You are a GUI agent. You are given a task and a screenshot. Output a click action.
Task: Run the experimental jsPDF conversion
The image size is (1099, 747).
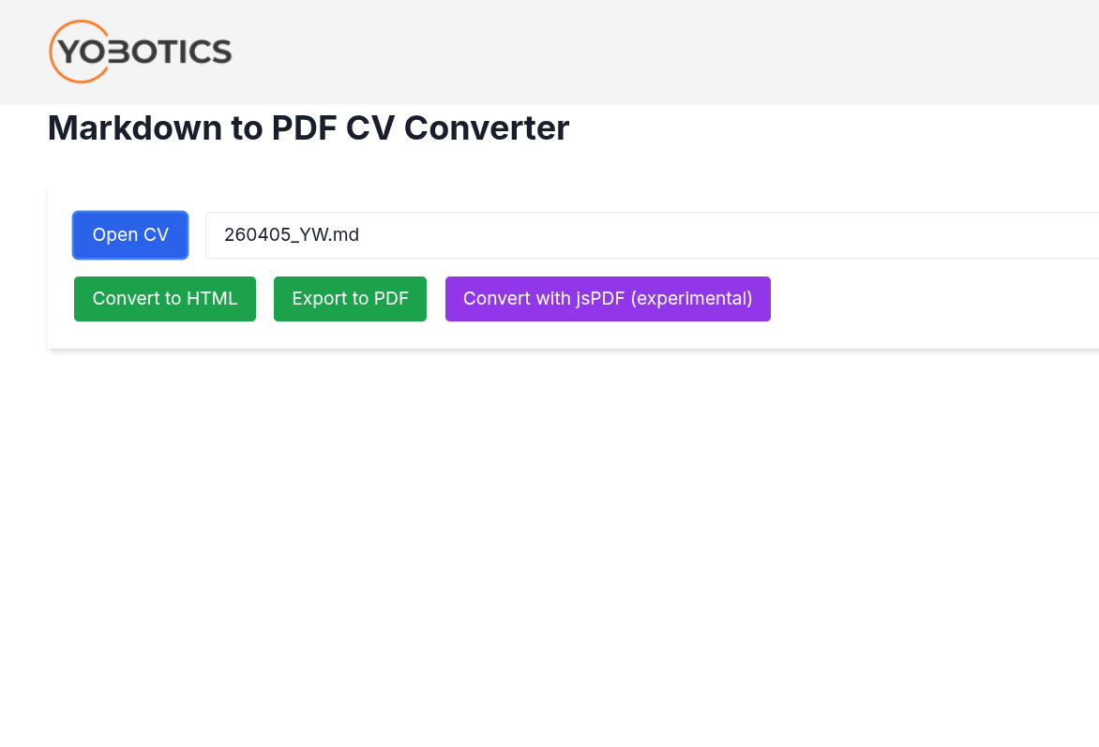tap(607, 298)
